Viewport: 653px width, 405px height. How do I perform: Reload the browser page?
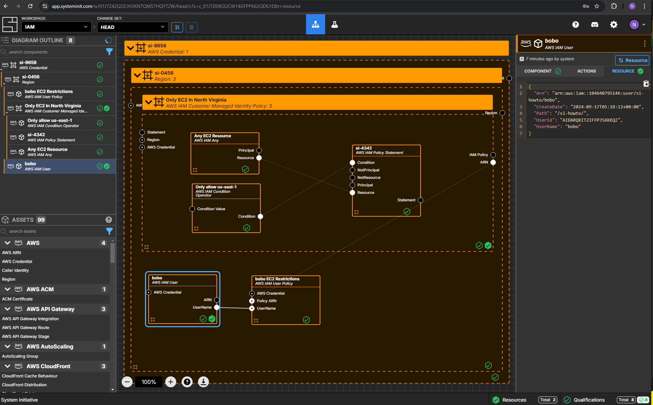[x=30, y=6]
